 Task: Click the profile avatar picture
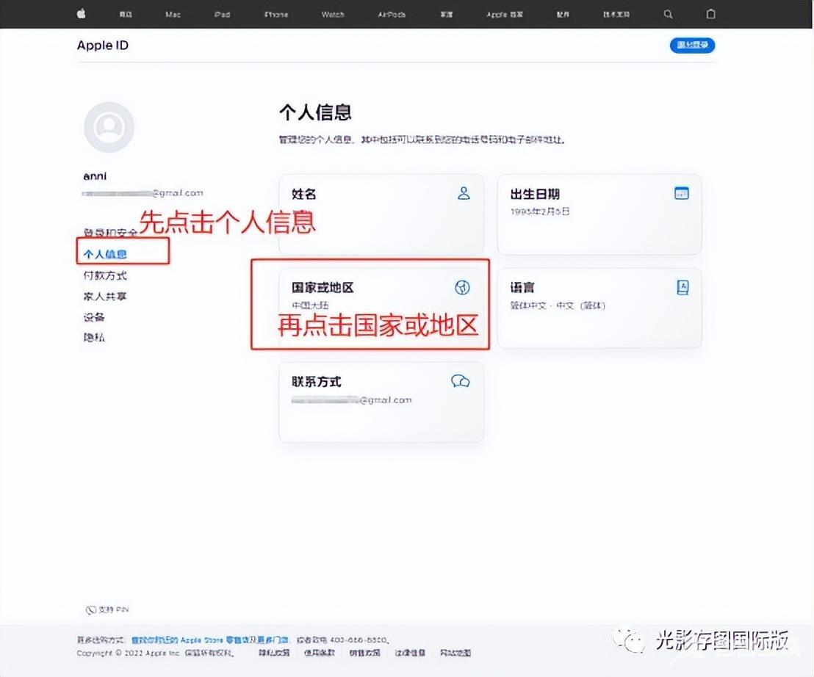coord(109,128)
